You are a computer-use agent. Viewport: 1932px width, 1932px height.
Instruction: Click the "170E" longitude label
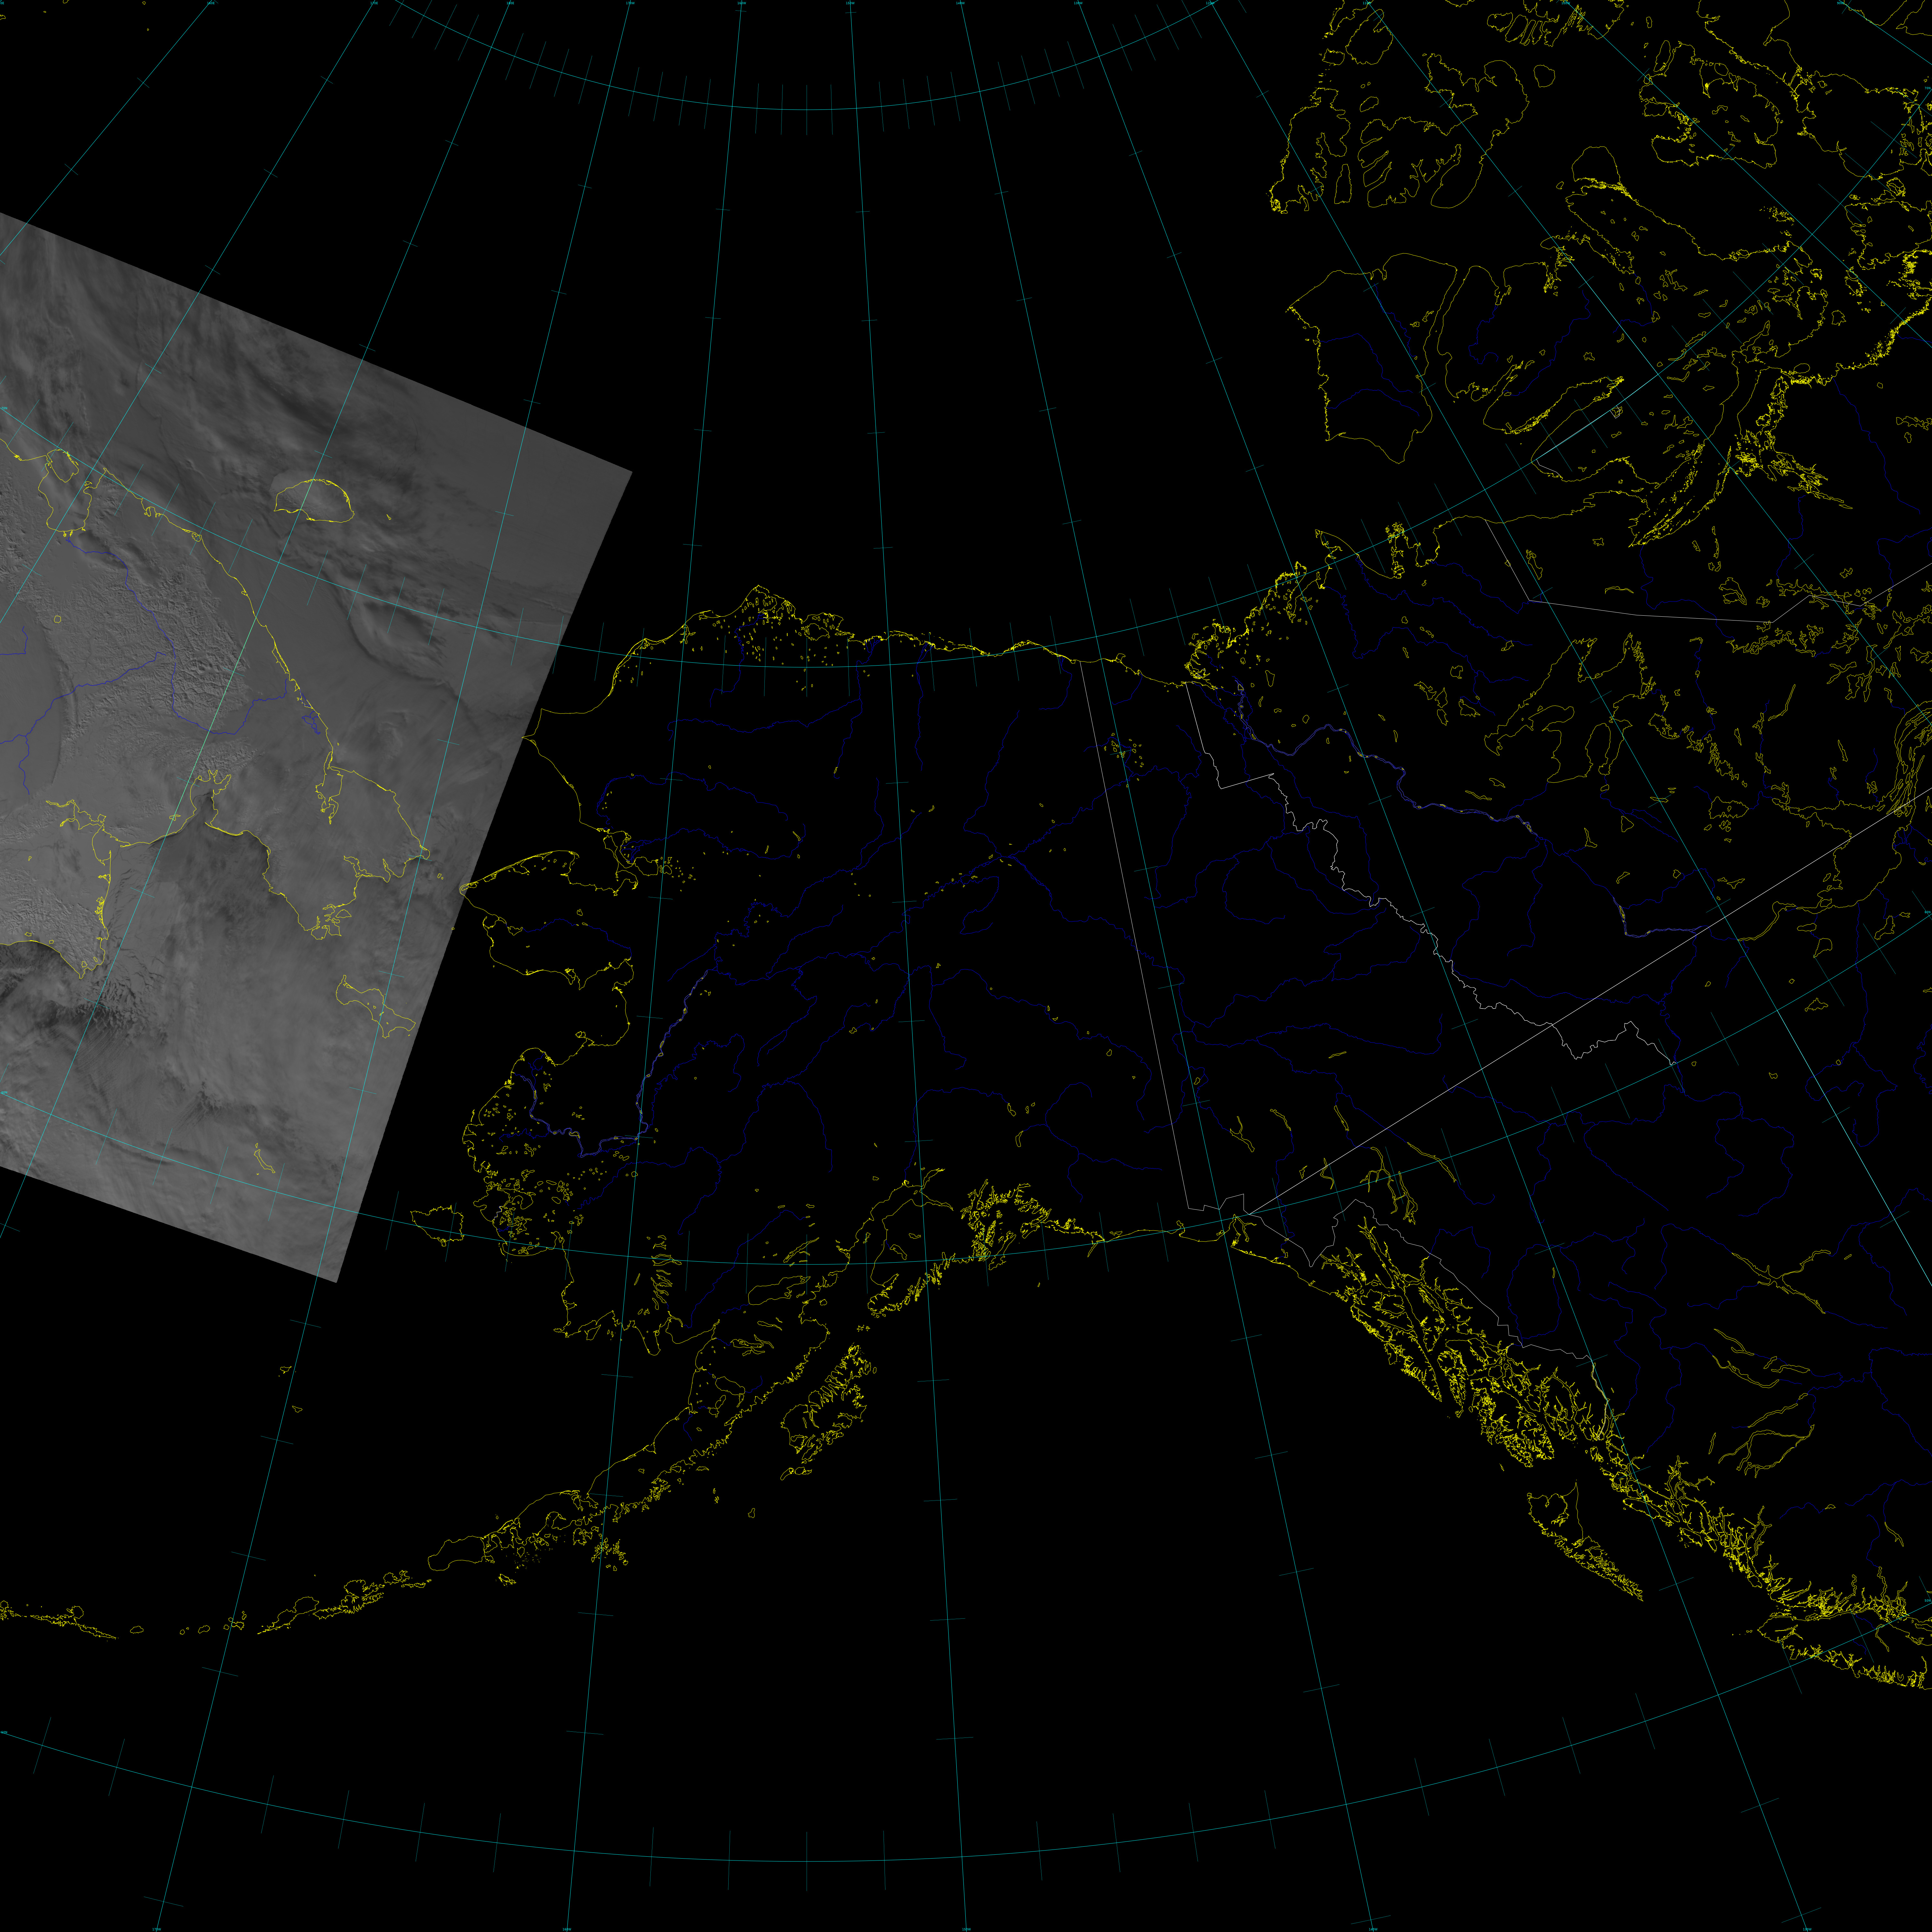(374, 3)
